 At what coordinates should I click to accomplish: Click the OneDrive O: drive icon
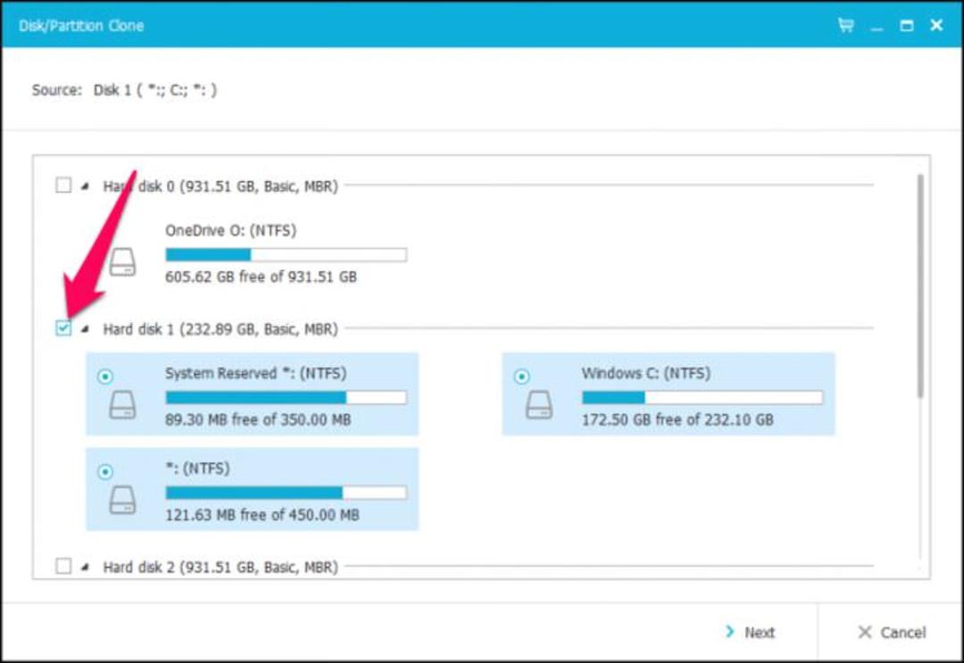pos(122,262)
